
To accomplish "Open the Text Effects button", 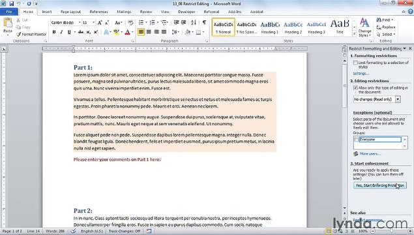I will (107, 32).
